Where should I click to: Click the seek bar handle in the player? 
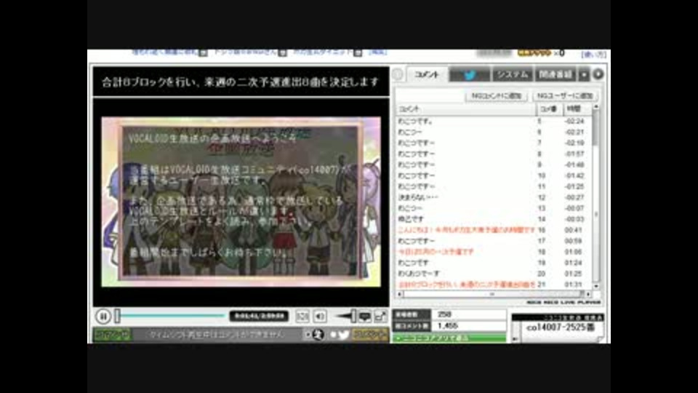(x=118, y=316)
